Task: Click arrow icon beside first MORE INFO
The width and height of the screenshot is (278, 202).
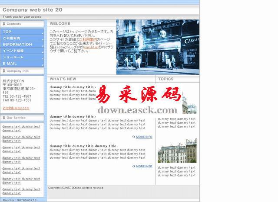Action: [133, 137]
